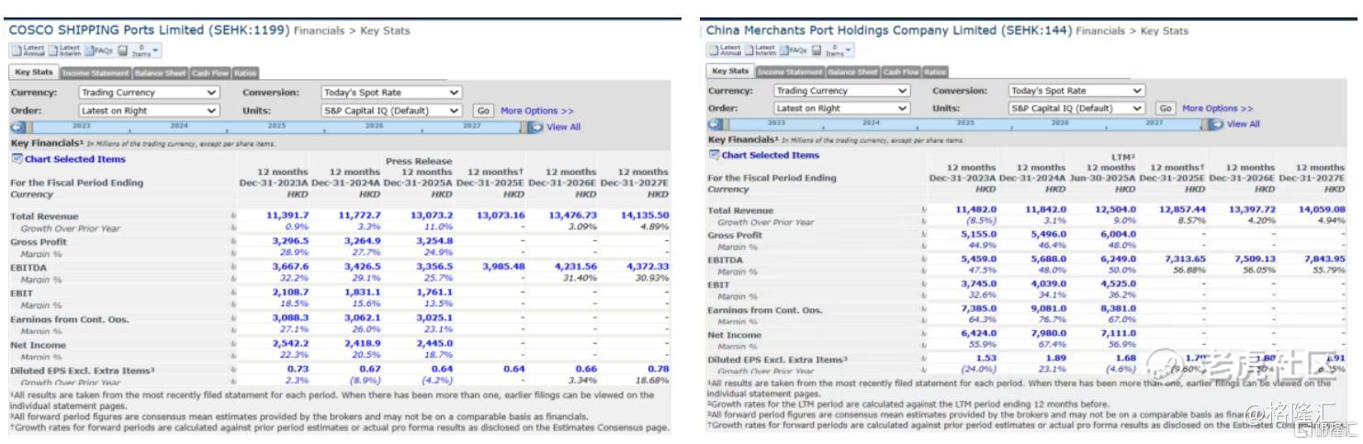Open More Options link in China Merchants panel

pyautogui.click(x=1218, y=108)
